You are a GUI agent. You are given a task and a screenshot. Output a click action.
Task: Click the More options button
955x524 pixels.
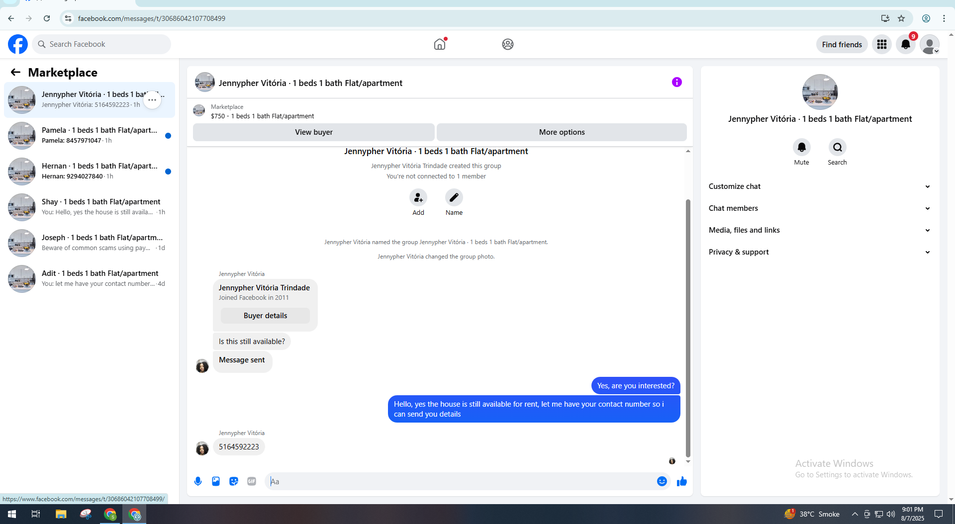click(x=562, y=132)
